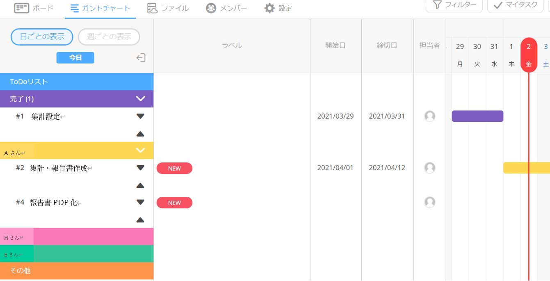Move task #1 集計設定 down

pos(140,117)
